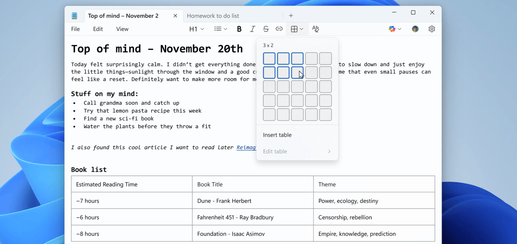The image size is (517, 244).
Task: Select the fifth row, first column grid cell
Action: 269,115
